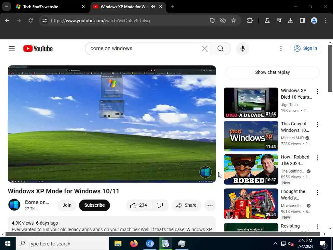This screenshot has width=333, height=250.
Task: Click the taskbar search box
Action: click(x=62, y=243)
